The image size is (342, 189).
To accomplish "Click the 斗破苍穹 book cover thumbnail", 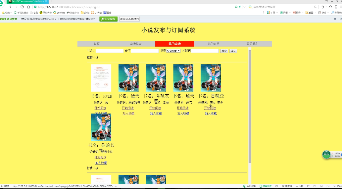I will click(156, 78).
